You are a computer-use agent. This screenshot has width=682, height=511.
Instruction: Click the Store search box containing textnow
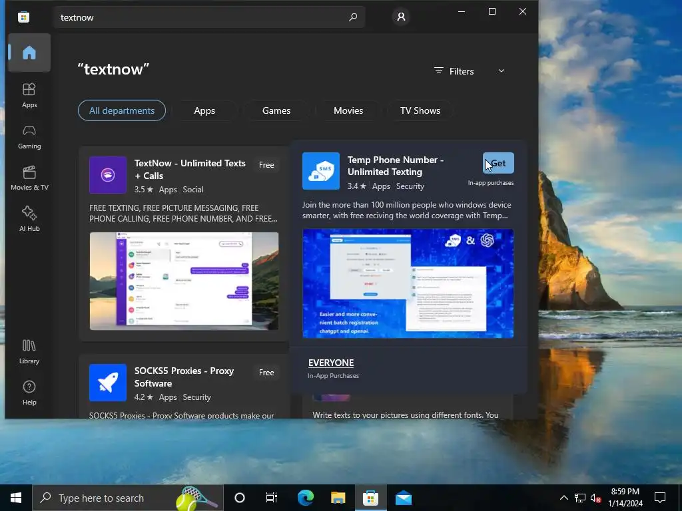pos(210,17)
